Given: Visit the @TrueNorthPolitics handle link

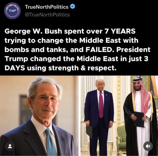Looking at the screenshot, I should 47,15.
